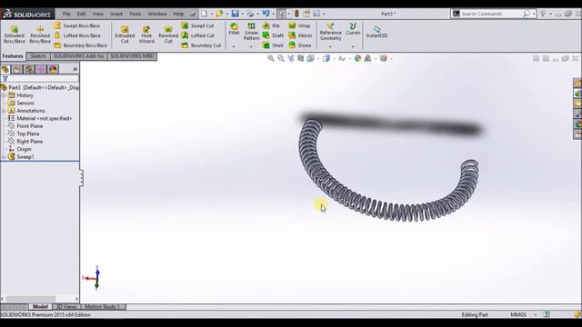Click the Save icon in toolbar
The width and height of the screenshot is (582, 327).
tap(235, 14)
